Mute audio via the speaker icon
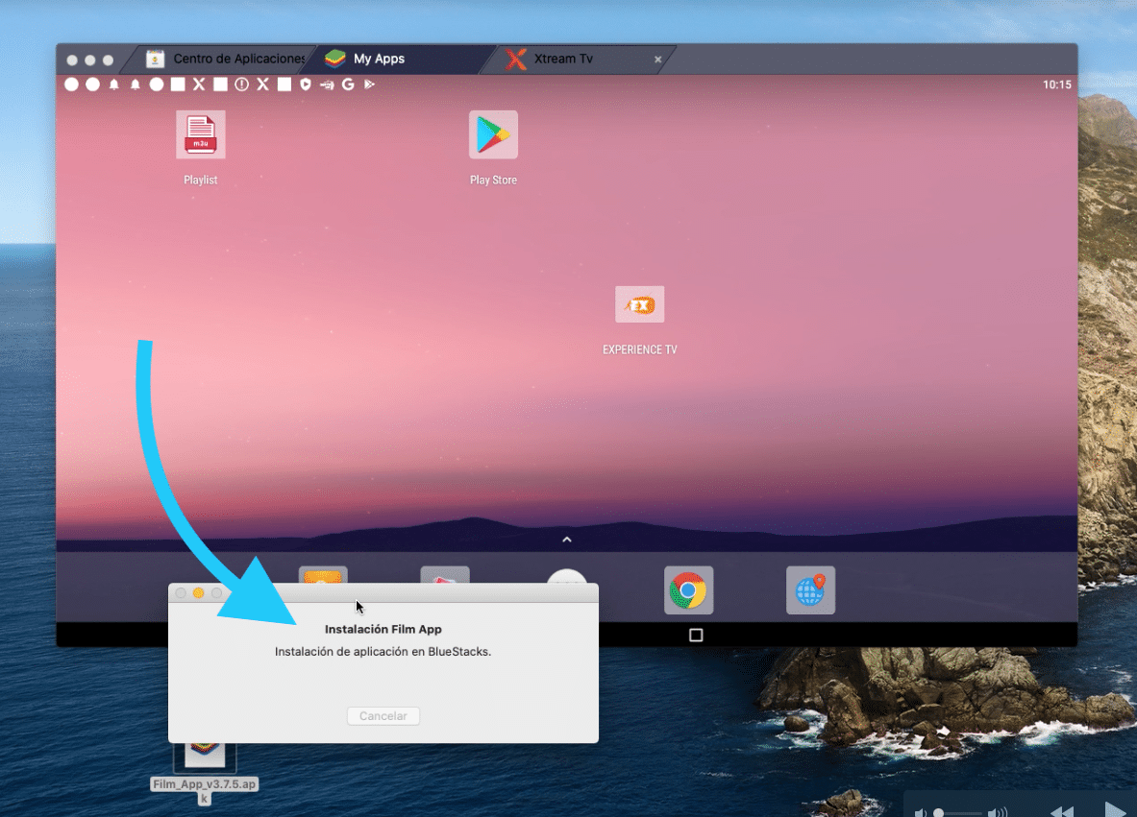Viewport: 1137px width, 817px height. click(921, 812)
